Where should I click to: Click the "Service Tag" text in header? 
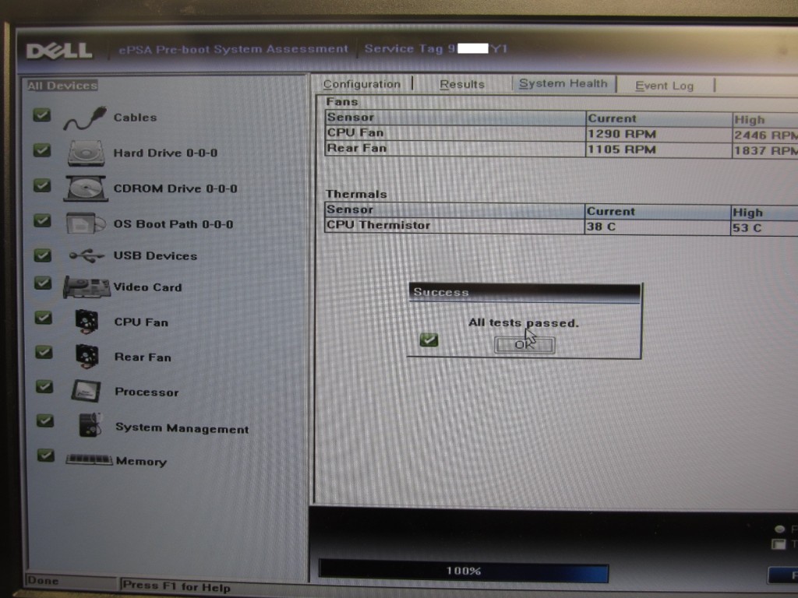pyautogui.click(x=404, y=48)
